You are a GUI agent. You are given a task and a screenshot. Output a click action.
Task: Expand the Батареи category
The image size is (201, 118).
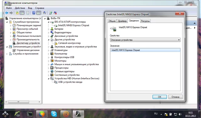pyautogui.click(x=49, y=29)
